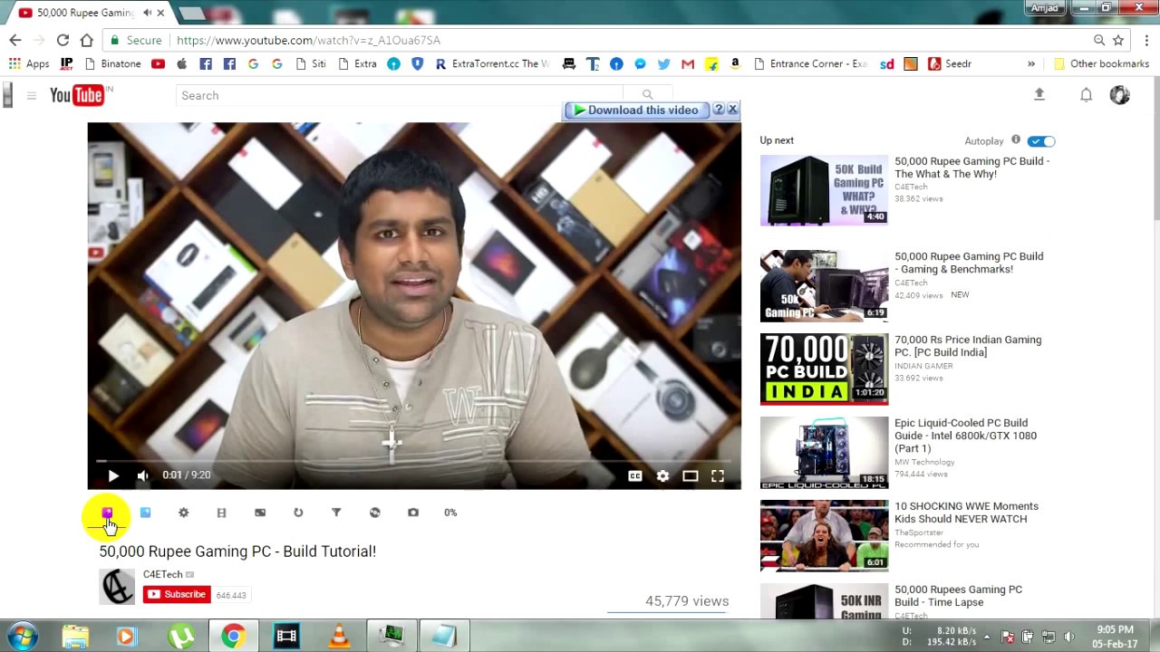Seek on the video progress bar
Viewport: 1160px width, 652px height.
coord(414,461)
